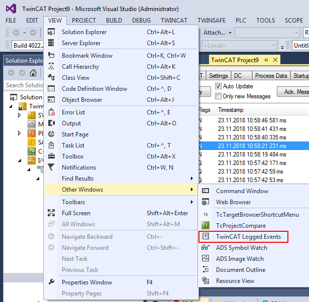This screenshot has height=302, width=309.
Task: Click the Full Screen icon
Action: [x=51, y=213]
